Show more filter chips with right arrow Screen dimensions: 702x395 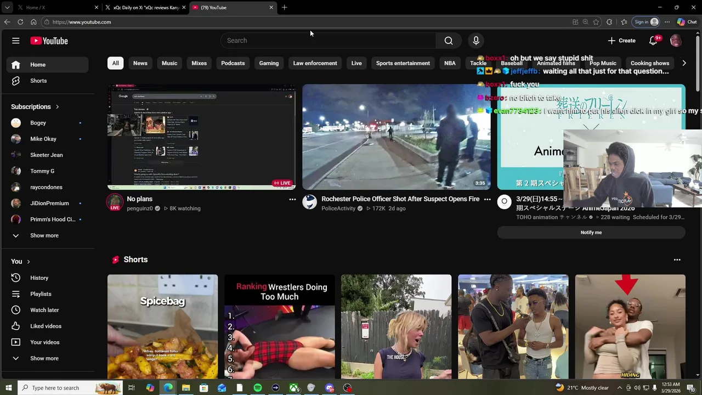tap(684, 63)
